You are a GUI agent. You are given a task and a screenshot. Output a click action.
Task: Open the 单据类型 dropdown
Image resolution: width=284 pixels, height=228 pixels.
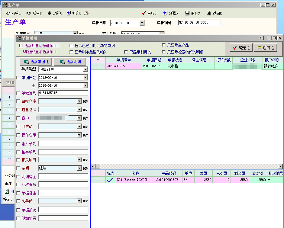point(85,69)
